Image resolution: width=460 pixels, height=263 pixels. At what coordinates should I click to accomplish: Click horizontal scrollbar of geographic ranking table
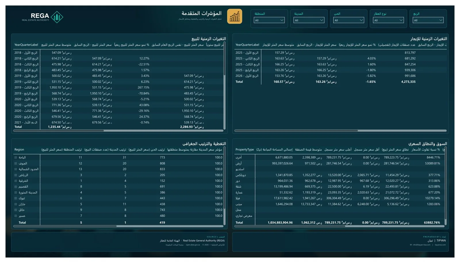click(65, 226)
